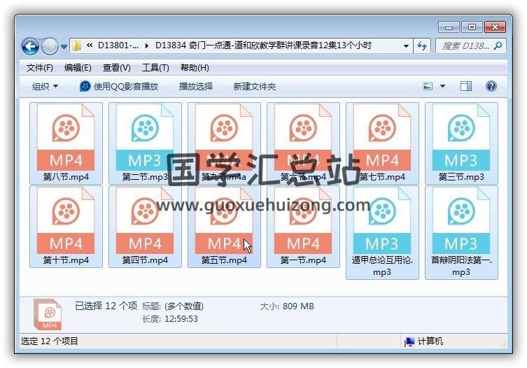Click 新建文件夹 to create a folder
The width and height of the screenshot is (527, 368).
coord(255,87)
